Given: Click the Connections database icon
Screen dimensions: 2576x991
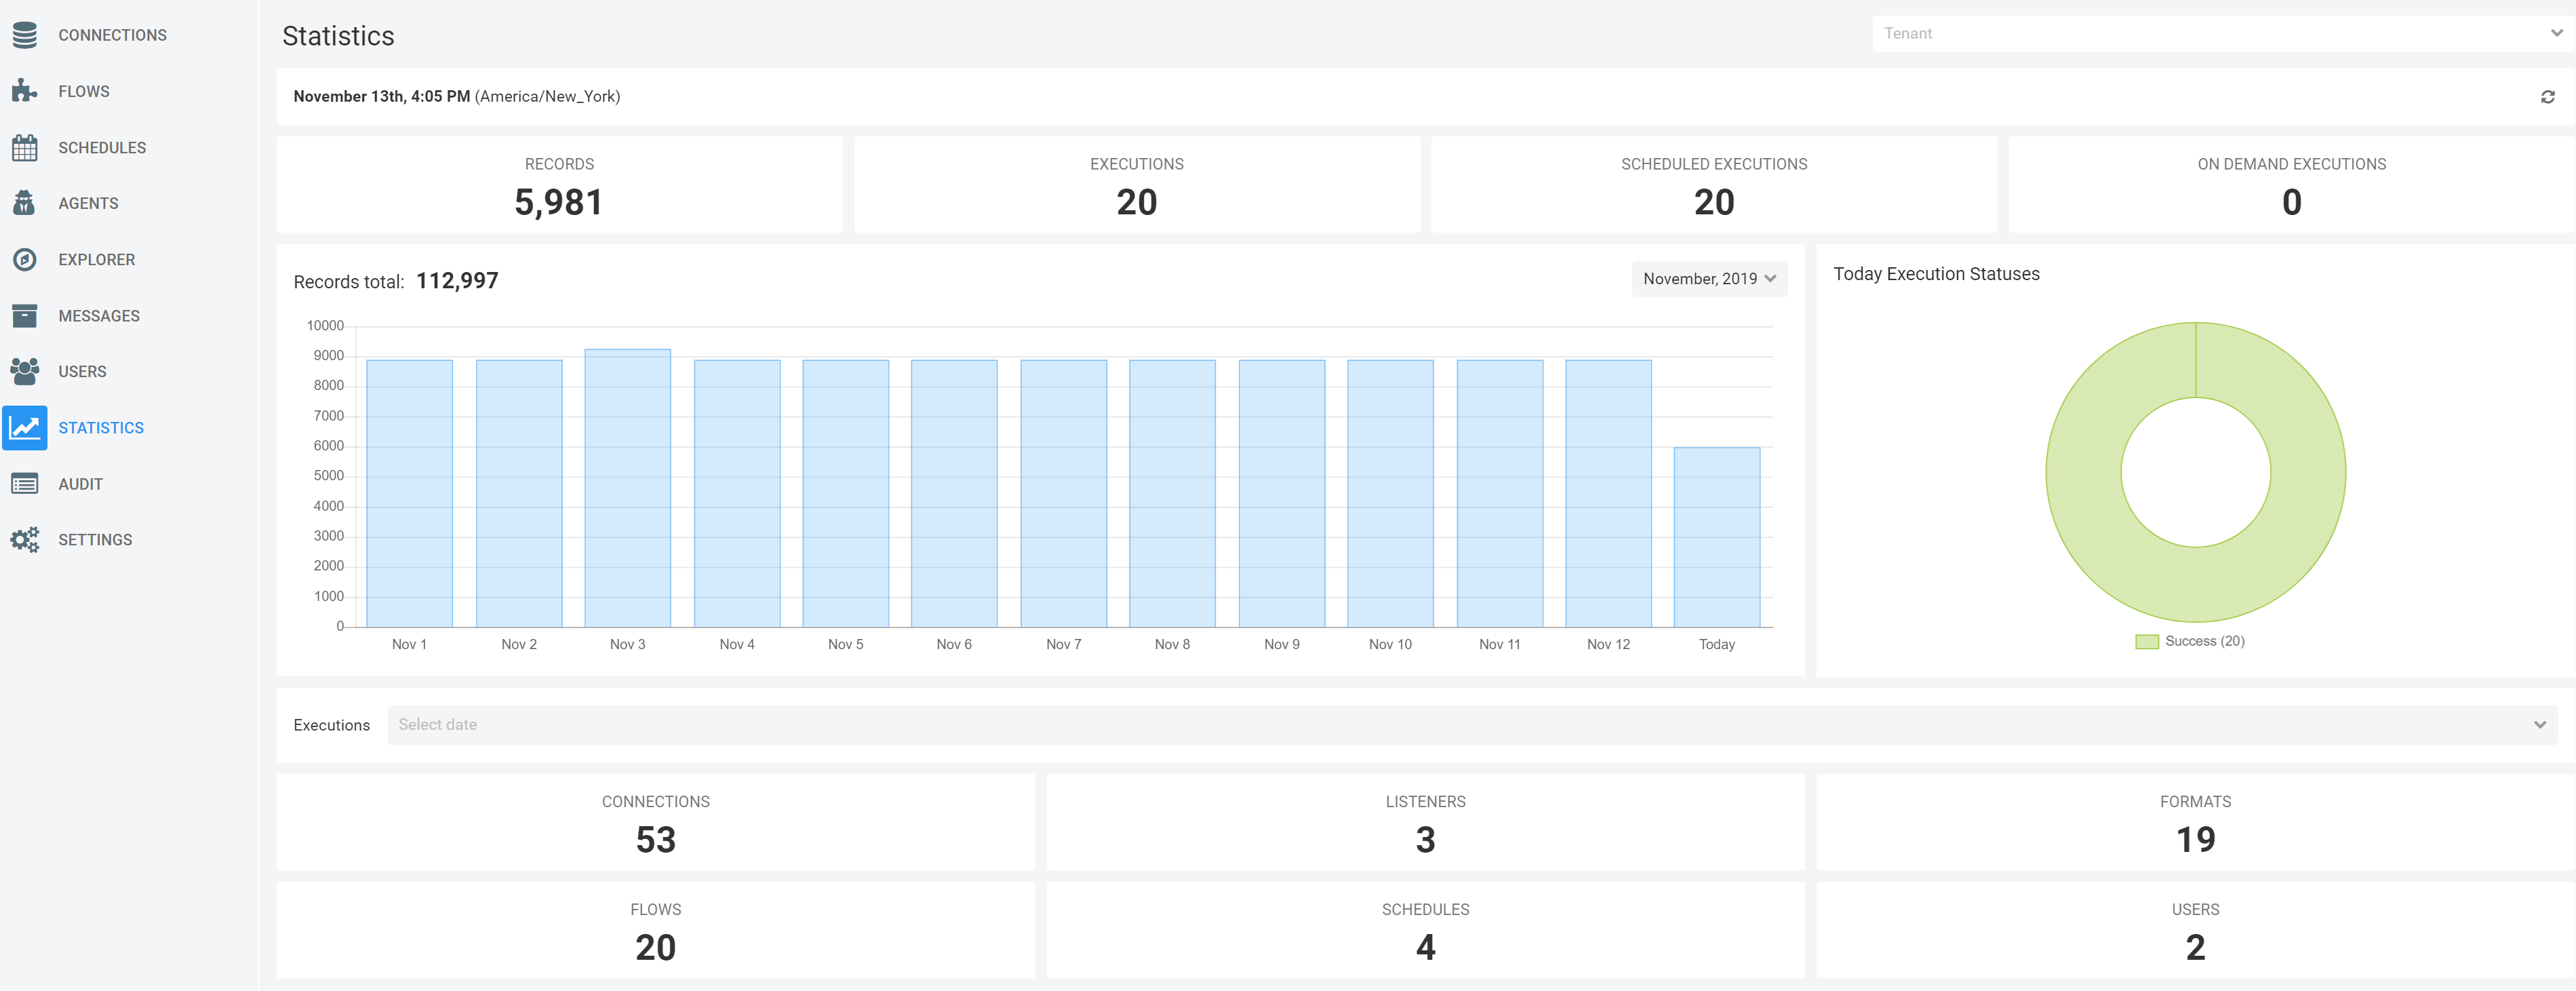Looking at the screenshot, I should coord(25,35).
